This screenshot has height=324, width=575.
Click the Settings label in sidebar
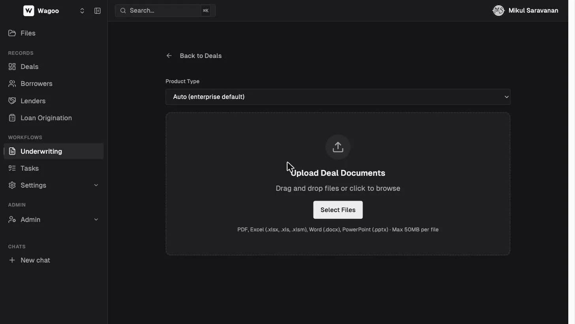tap(34, 185)
